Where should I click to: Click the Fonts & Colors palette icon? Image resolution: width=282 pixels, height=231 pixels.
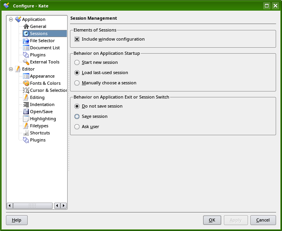coord(26,83)
